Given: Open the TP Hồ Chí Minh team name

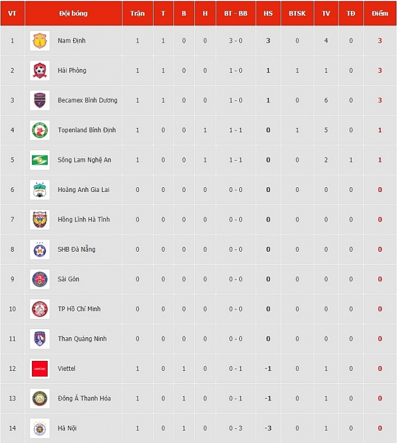Looking at the screenshot, I should [x=79, y=309].
